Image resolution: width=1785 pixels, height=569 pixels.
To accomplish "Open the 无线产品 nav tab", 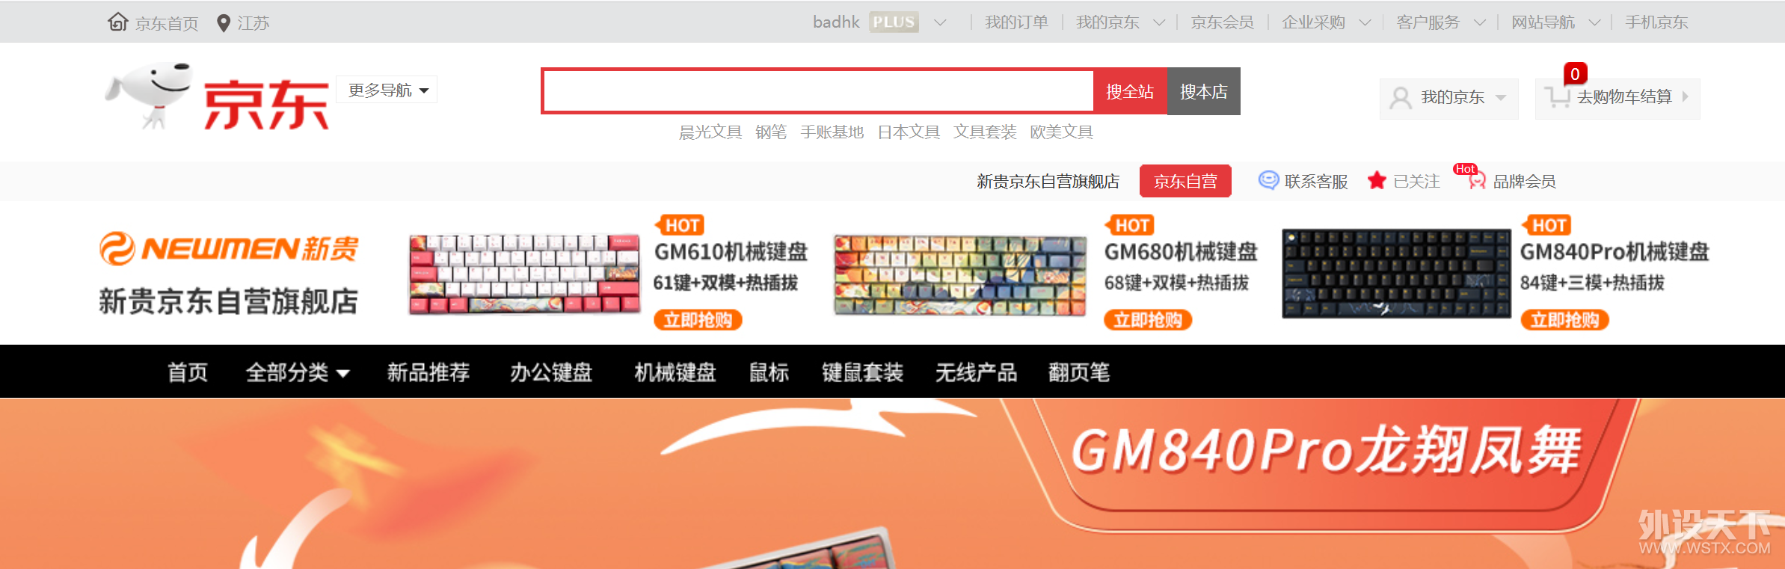I will click(x=976, y=372).
